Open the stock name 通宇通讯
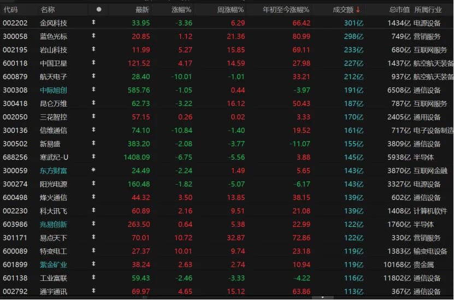This screenshot has width=454, height=300. pyautogui.click(x=54, y=292)
